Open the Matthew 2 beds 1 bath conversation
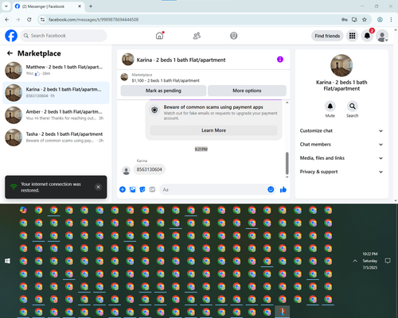This screenshot has width=398, height=318. [56, 71]
